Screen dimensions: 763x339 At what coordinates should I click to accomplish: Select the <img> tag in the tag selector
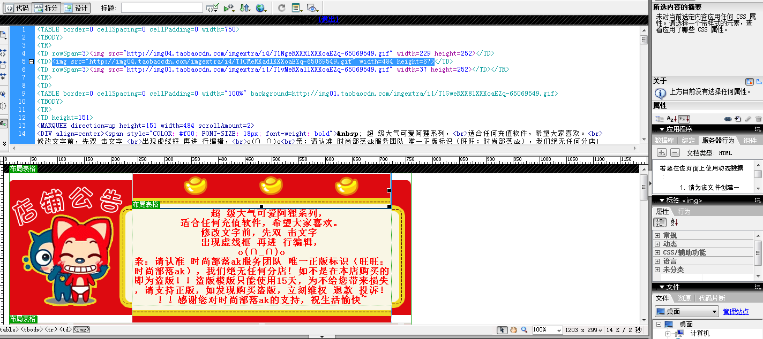[81, 330]
